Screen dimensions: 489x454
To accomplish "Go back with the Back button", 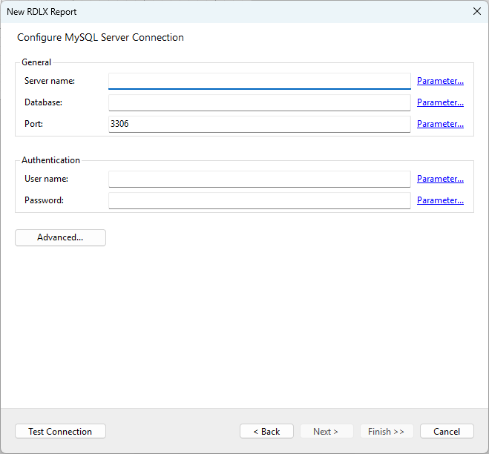I will pyautogui.click(x=266, y=431).
